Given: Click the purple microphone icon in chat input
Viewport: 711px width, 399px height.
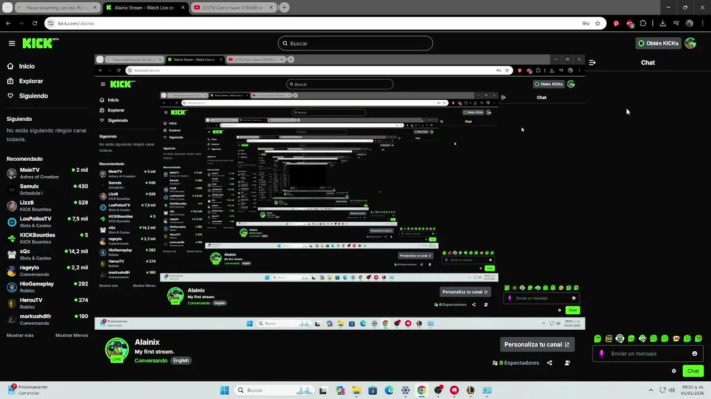Looking at the screenshot, I should coord(602,354).
